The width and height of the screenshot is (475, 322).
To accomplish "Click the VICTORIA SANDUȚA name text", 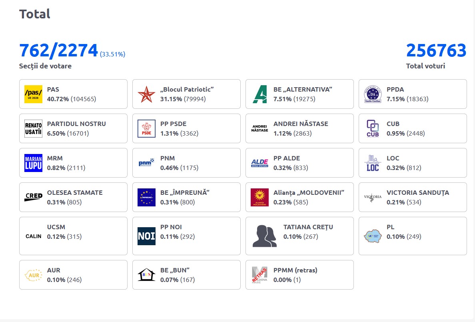I will [x=418, y=192].
